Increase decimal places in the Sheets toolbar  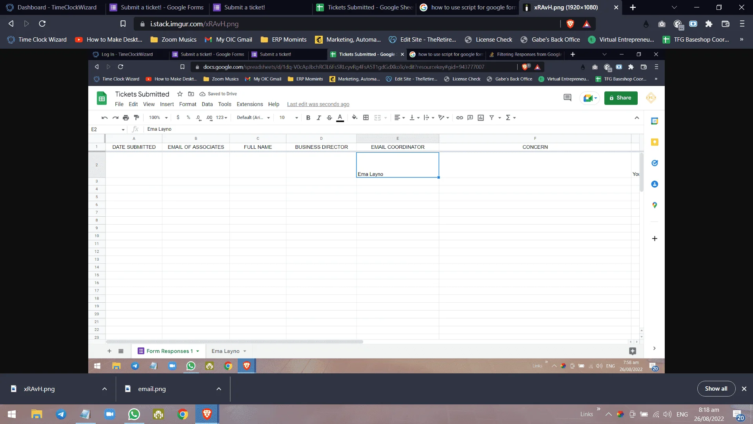tap(209, 118)
